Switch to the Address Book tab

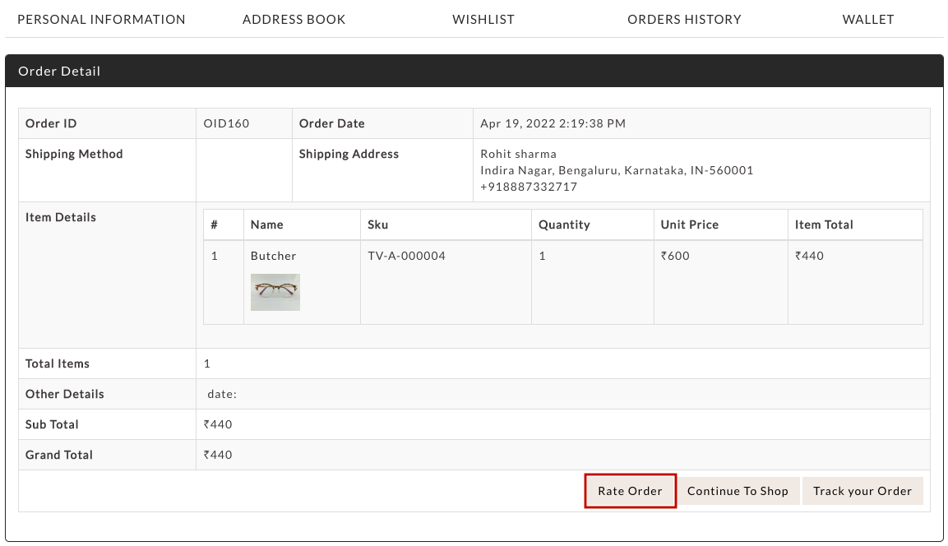coord(294,19)
